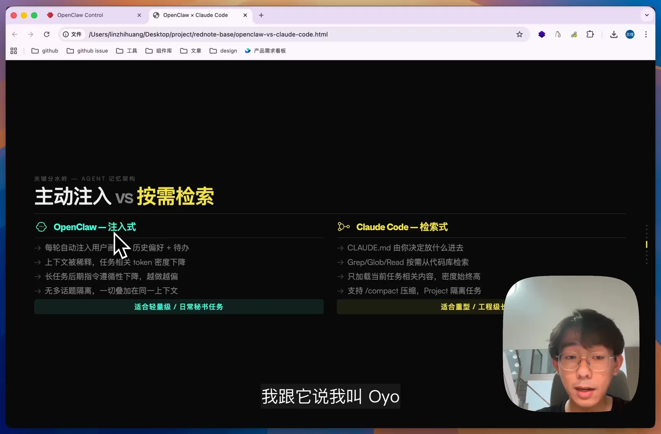Image resolution: width=661 pixels, height=434 pixels.
Task: Open the grey figure extension icon
Action: [558, 34]
